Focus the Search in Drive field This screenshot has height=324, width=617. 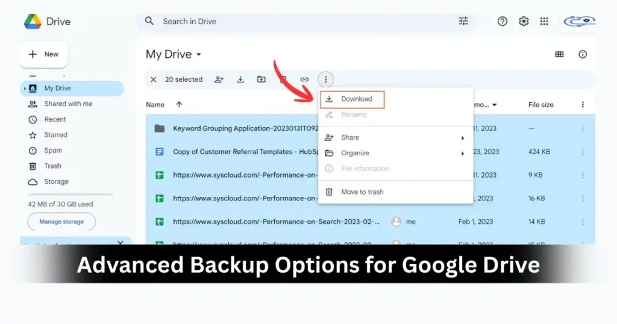(307, 21)
